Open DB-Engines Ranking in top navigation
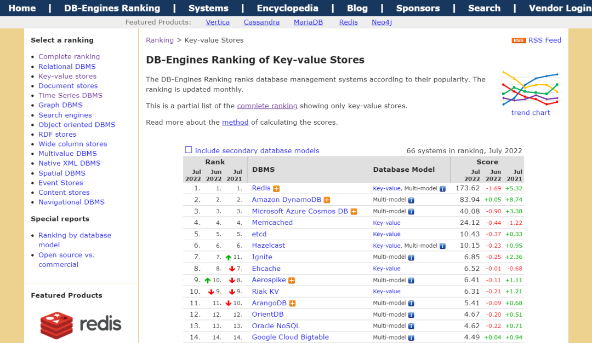The height and width of the screenshot is (343, 592). [x=112, y=8]
